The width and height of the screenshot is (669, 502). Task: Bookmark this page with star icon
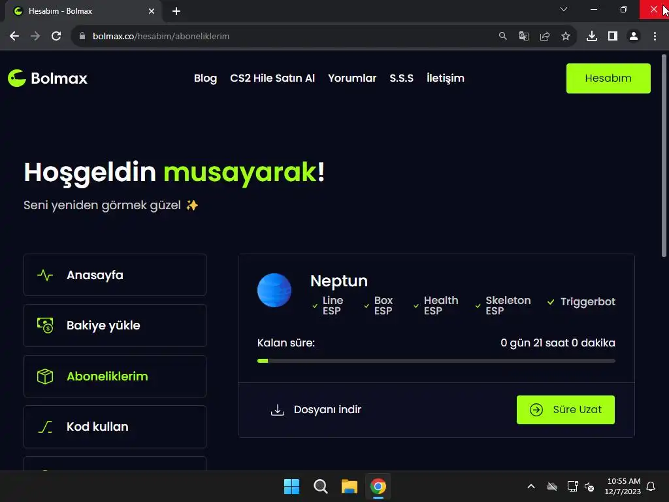[566, 37]
